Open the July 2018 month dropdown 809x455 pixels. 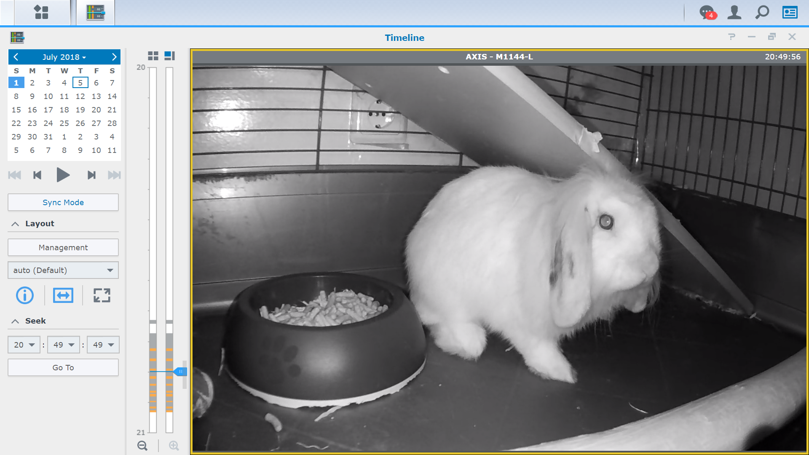click(64, 57)
